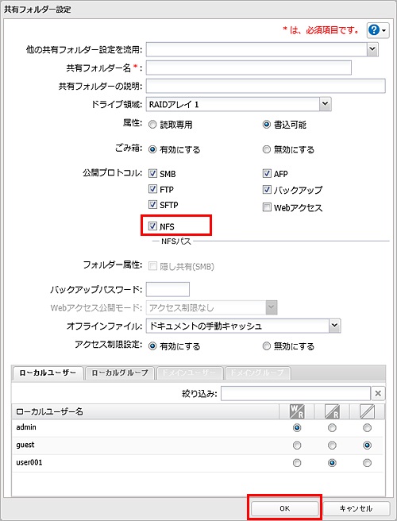
Task: Enable the Webアクセス checkbox
Action: pyautogui.click(x=267, y=207)
